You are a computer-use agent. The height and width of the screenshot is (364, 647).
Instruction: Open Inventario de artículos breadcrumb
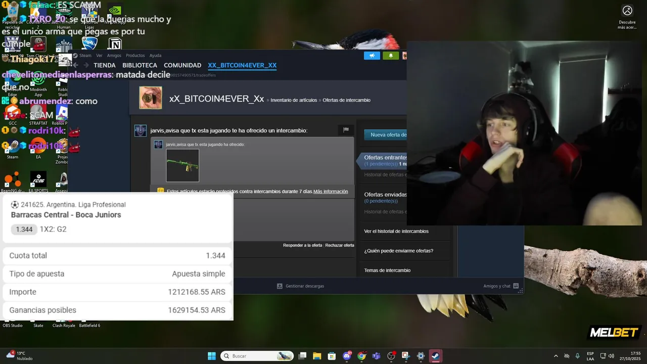[294, 100]
